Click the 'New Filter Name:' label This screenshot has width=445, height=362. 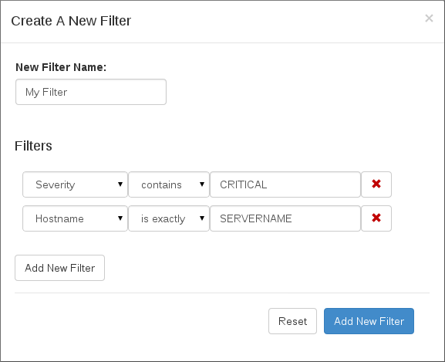(61, 67)
